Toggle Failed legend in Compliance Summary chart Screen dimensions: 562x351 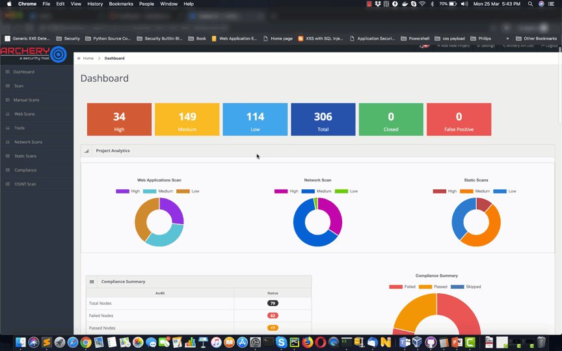[x=402, y=287]
